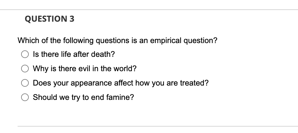Click the horizontal divider below the answers
The image size is (298, 133).
pyautogui.click(x=158, y=126)
